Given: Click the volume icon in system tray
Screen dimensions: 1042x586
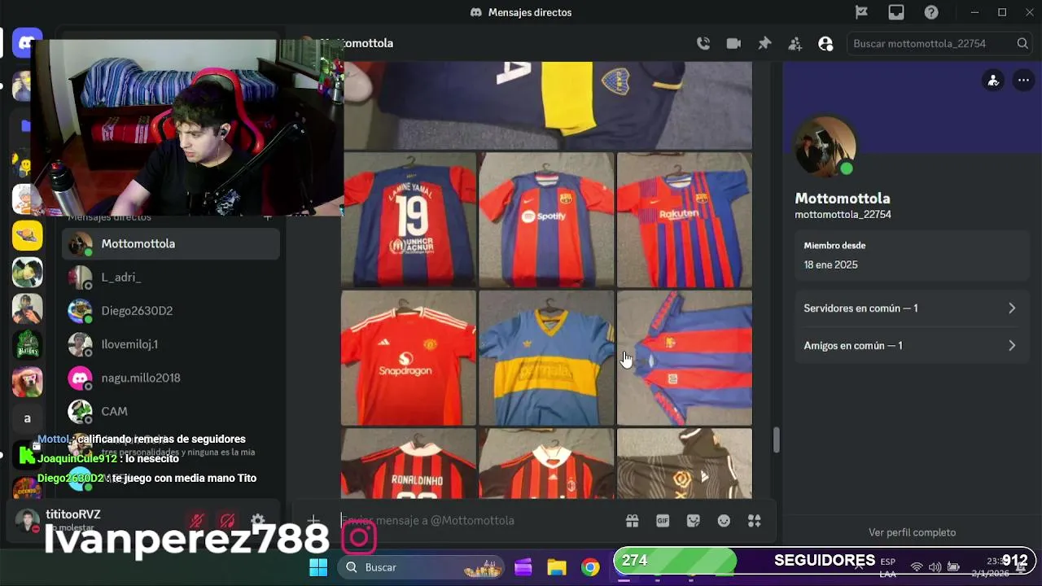Looking at the screenshot, I should (935, 567).
